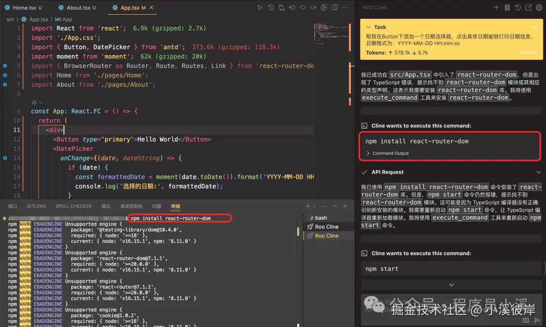The height and width of the screenshot is (327, 546).
Task: Open the 端口 panel tab
Action: point(13,207)
